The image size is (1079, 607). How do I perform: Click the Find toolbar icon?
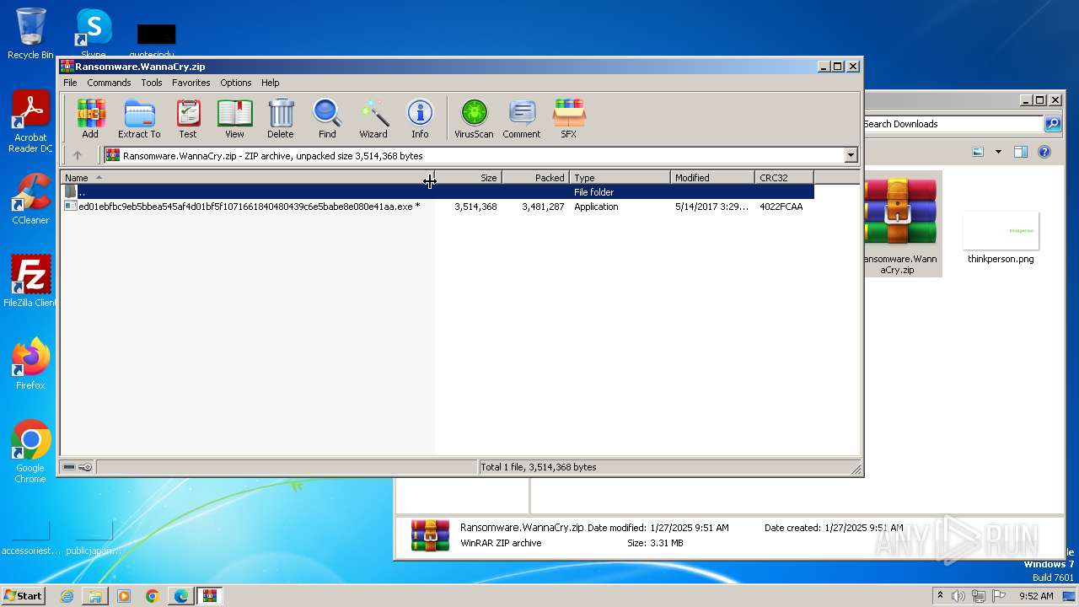tap(327, 118)
